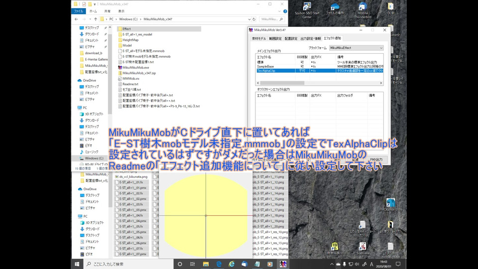Switch to the 配置設定 tab in MikuMikuMob
The image size is (478, 269).
(291, 39)
